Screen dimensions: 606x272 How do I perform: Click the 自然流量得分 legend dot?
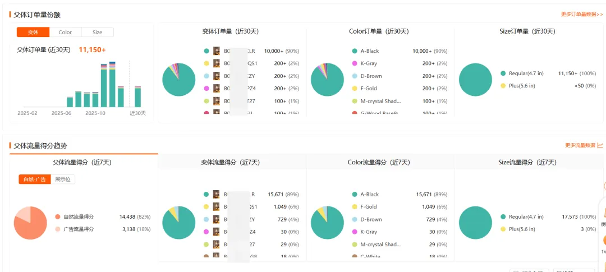pyautogui.click(x=58, y=216)
